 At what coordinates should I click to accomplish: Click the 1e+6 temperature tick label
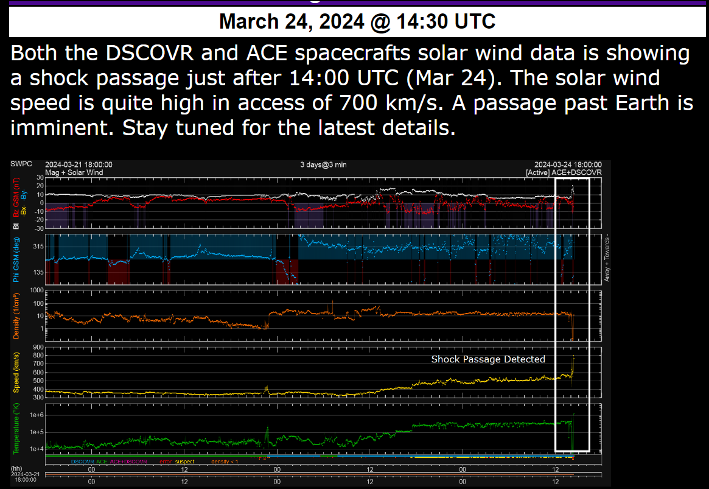coord(37,415)
